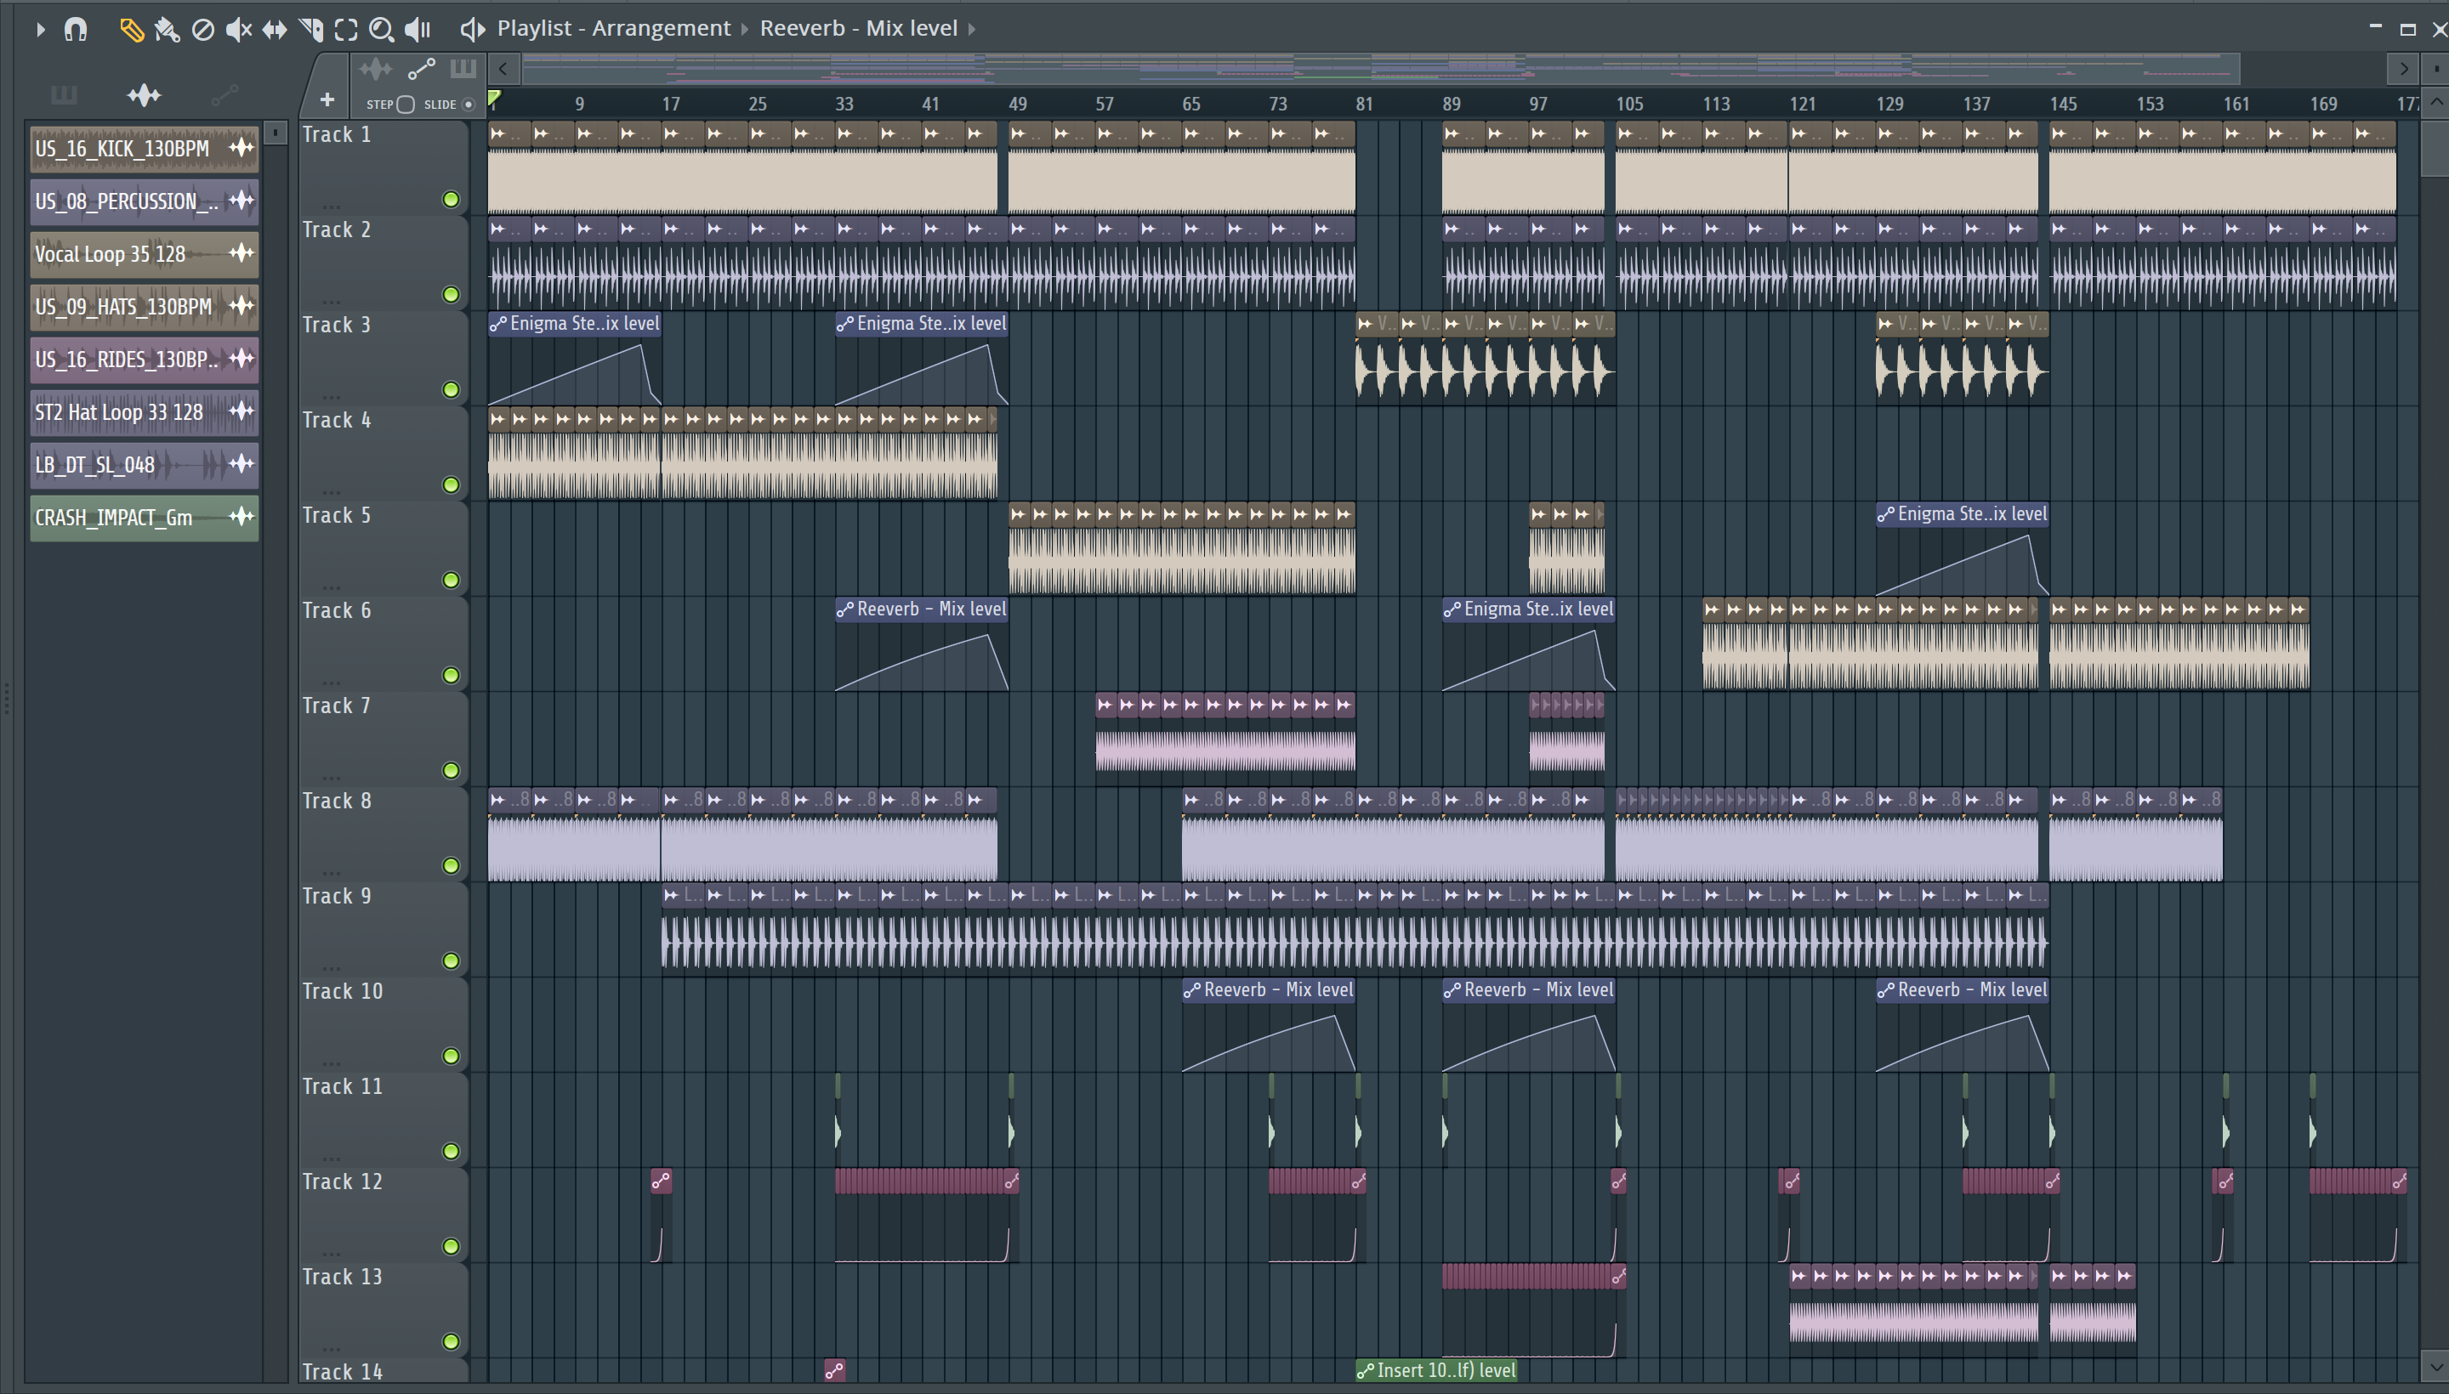
Task: Open the playlist options menu arrow
Action: pos(39,30)
